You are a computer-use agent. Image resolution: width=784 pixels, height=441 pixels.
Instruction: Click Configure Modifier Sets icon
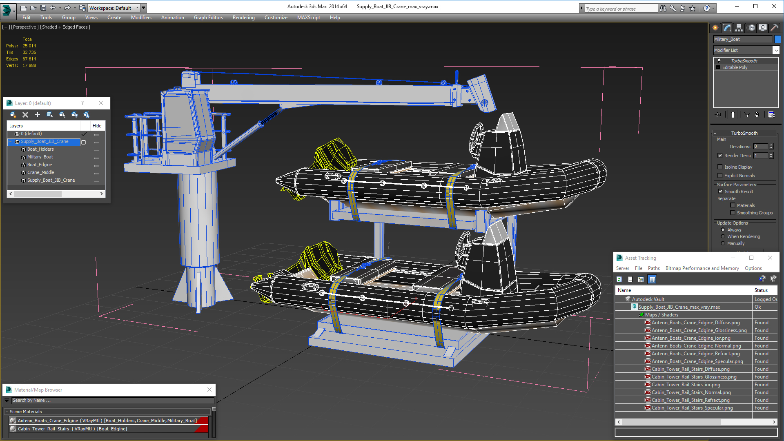point(771,115)
